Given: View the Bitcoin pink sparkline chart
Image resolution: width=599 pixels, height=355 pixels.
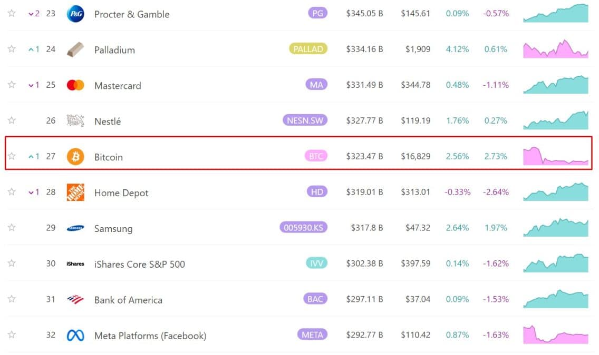Looking at the screenshot, I should 556,156.
